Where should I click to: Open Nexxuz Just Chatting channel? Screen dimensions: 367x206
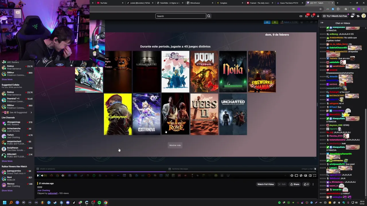[x=17, y=185]
